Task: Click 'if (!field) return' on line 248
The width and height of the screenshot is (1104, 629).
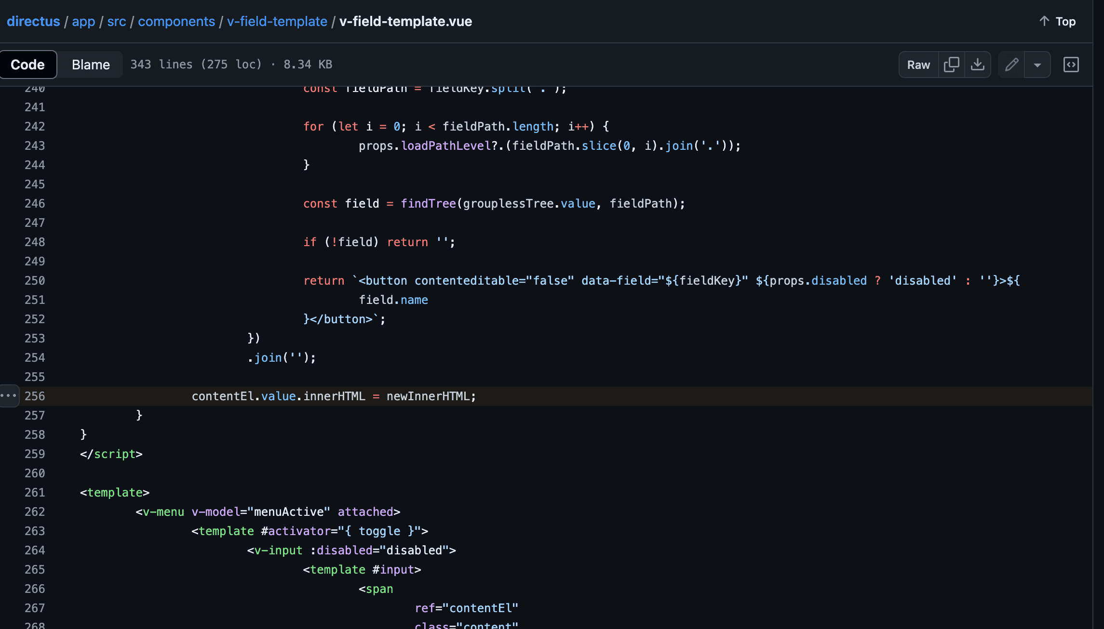Action: (365, 242)
